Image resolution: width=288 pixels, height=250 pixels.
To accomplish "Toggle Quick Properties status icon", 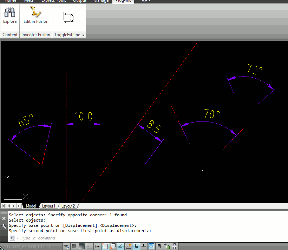I will point(159,246).
